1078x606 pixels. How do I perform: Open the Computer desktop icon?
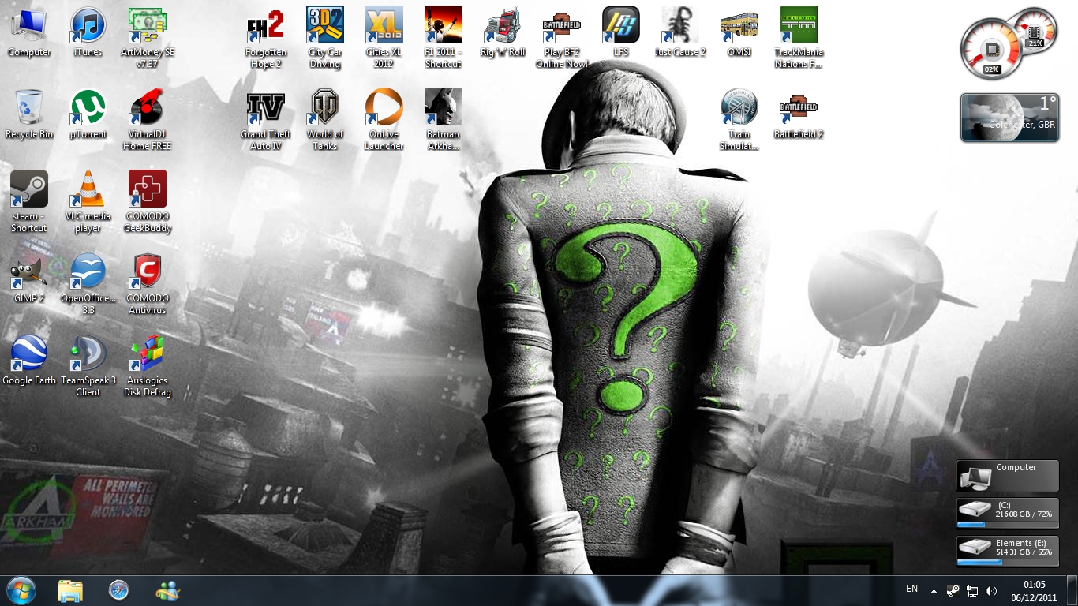[29, 32]
